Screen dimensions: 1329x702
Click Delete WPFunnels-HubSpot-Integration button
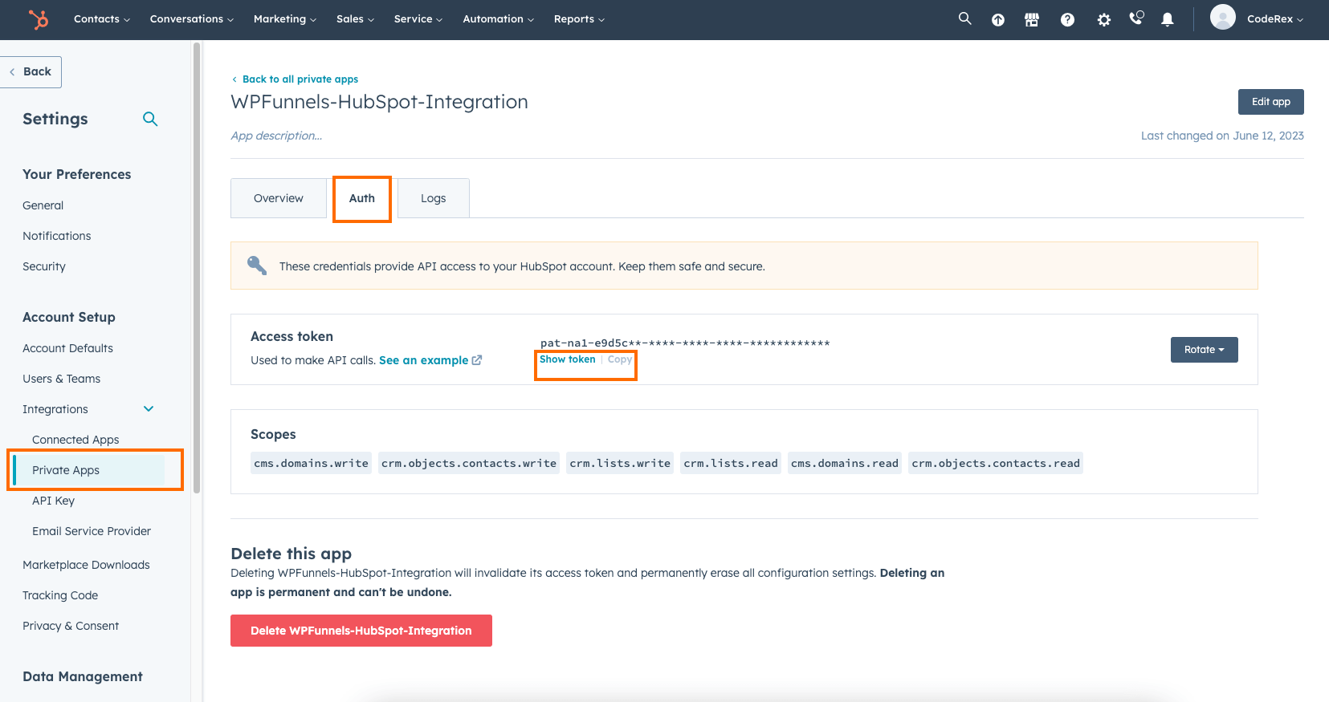361,631
